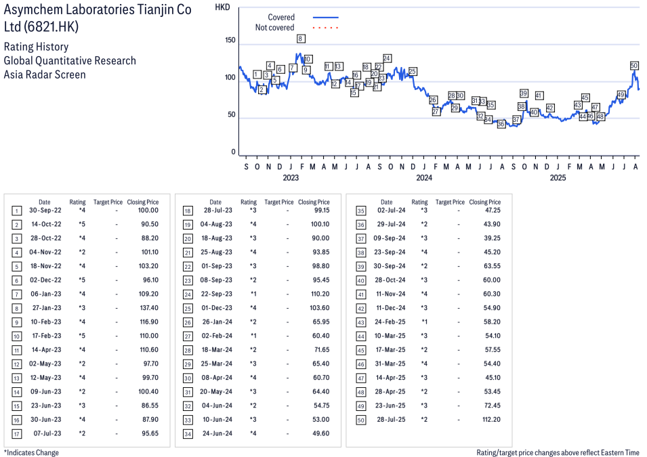Click the *5 rating in the 02-Dec-22 row
The image size is (647, 457).
[x=82, y=280]
